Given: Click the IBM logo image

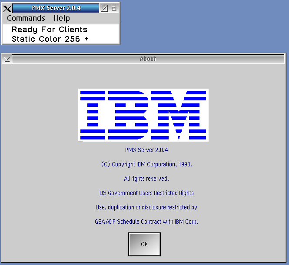Looking at the screenshot, I should click(143, 115).
